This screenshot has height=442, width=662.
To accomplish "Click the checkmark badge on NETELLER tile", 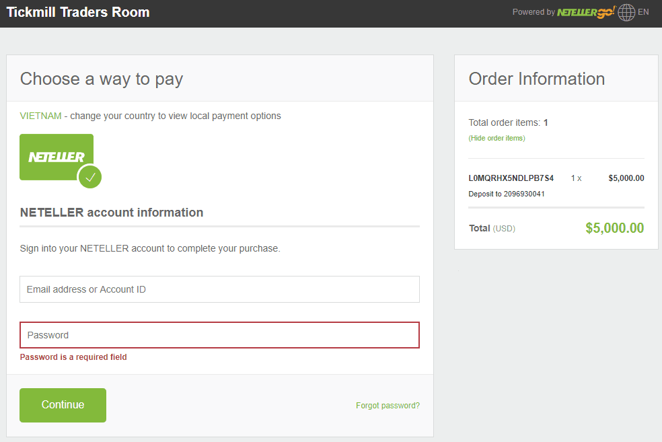I will point(89,178).
